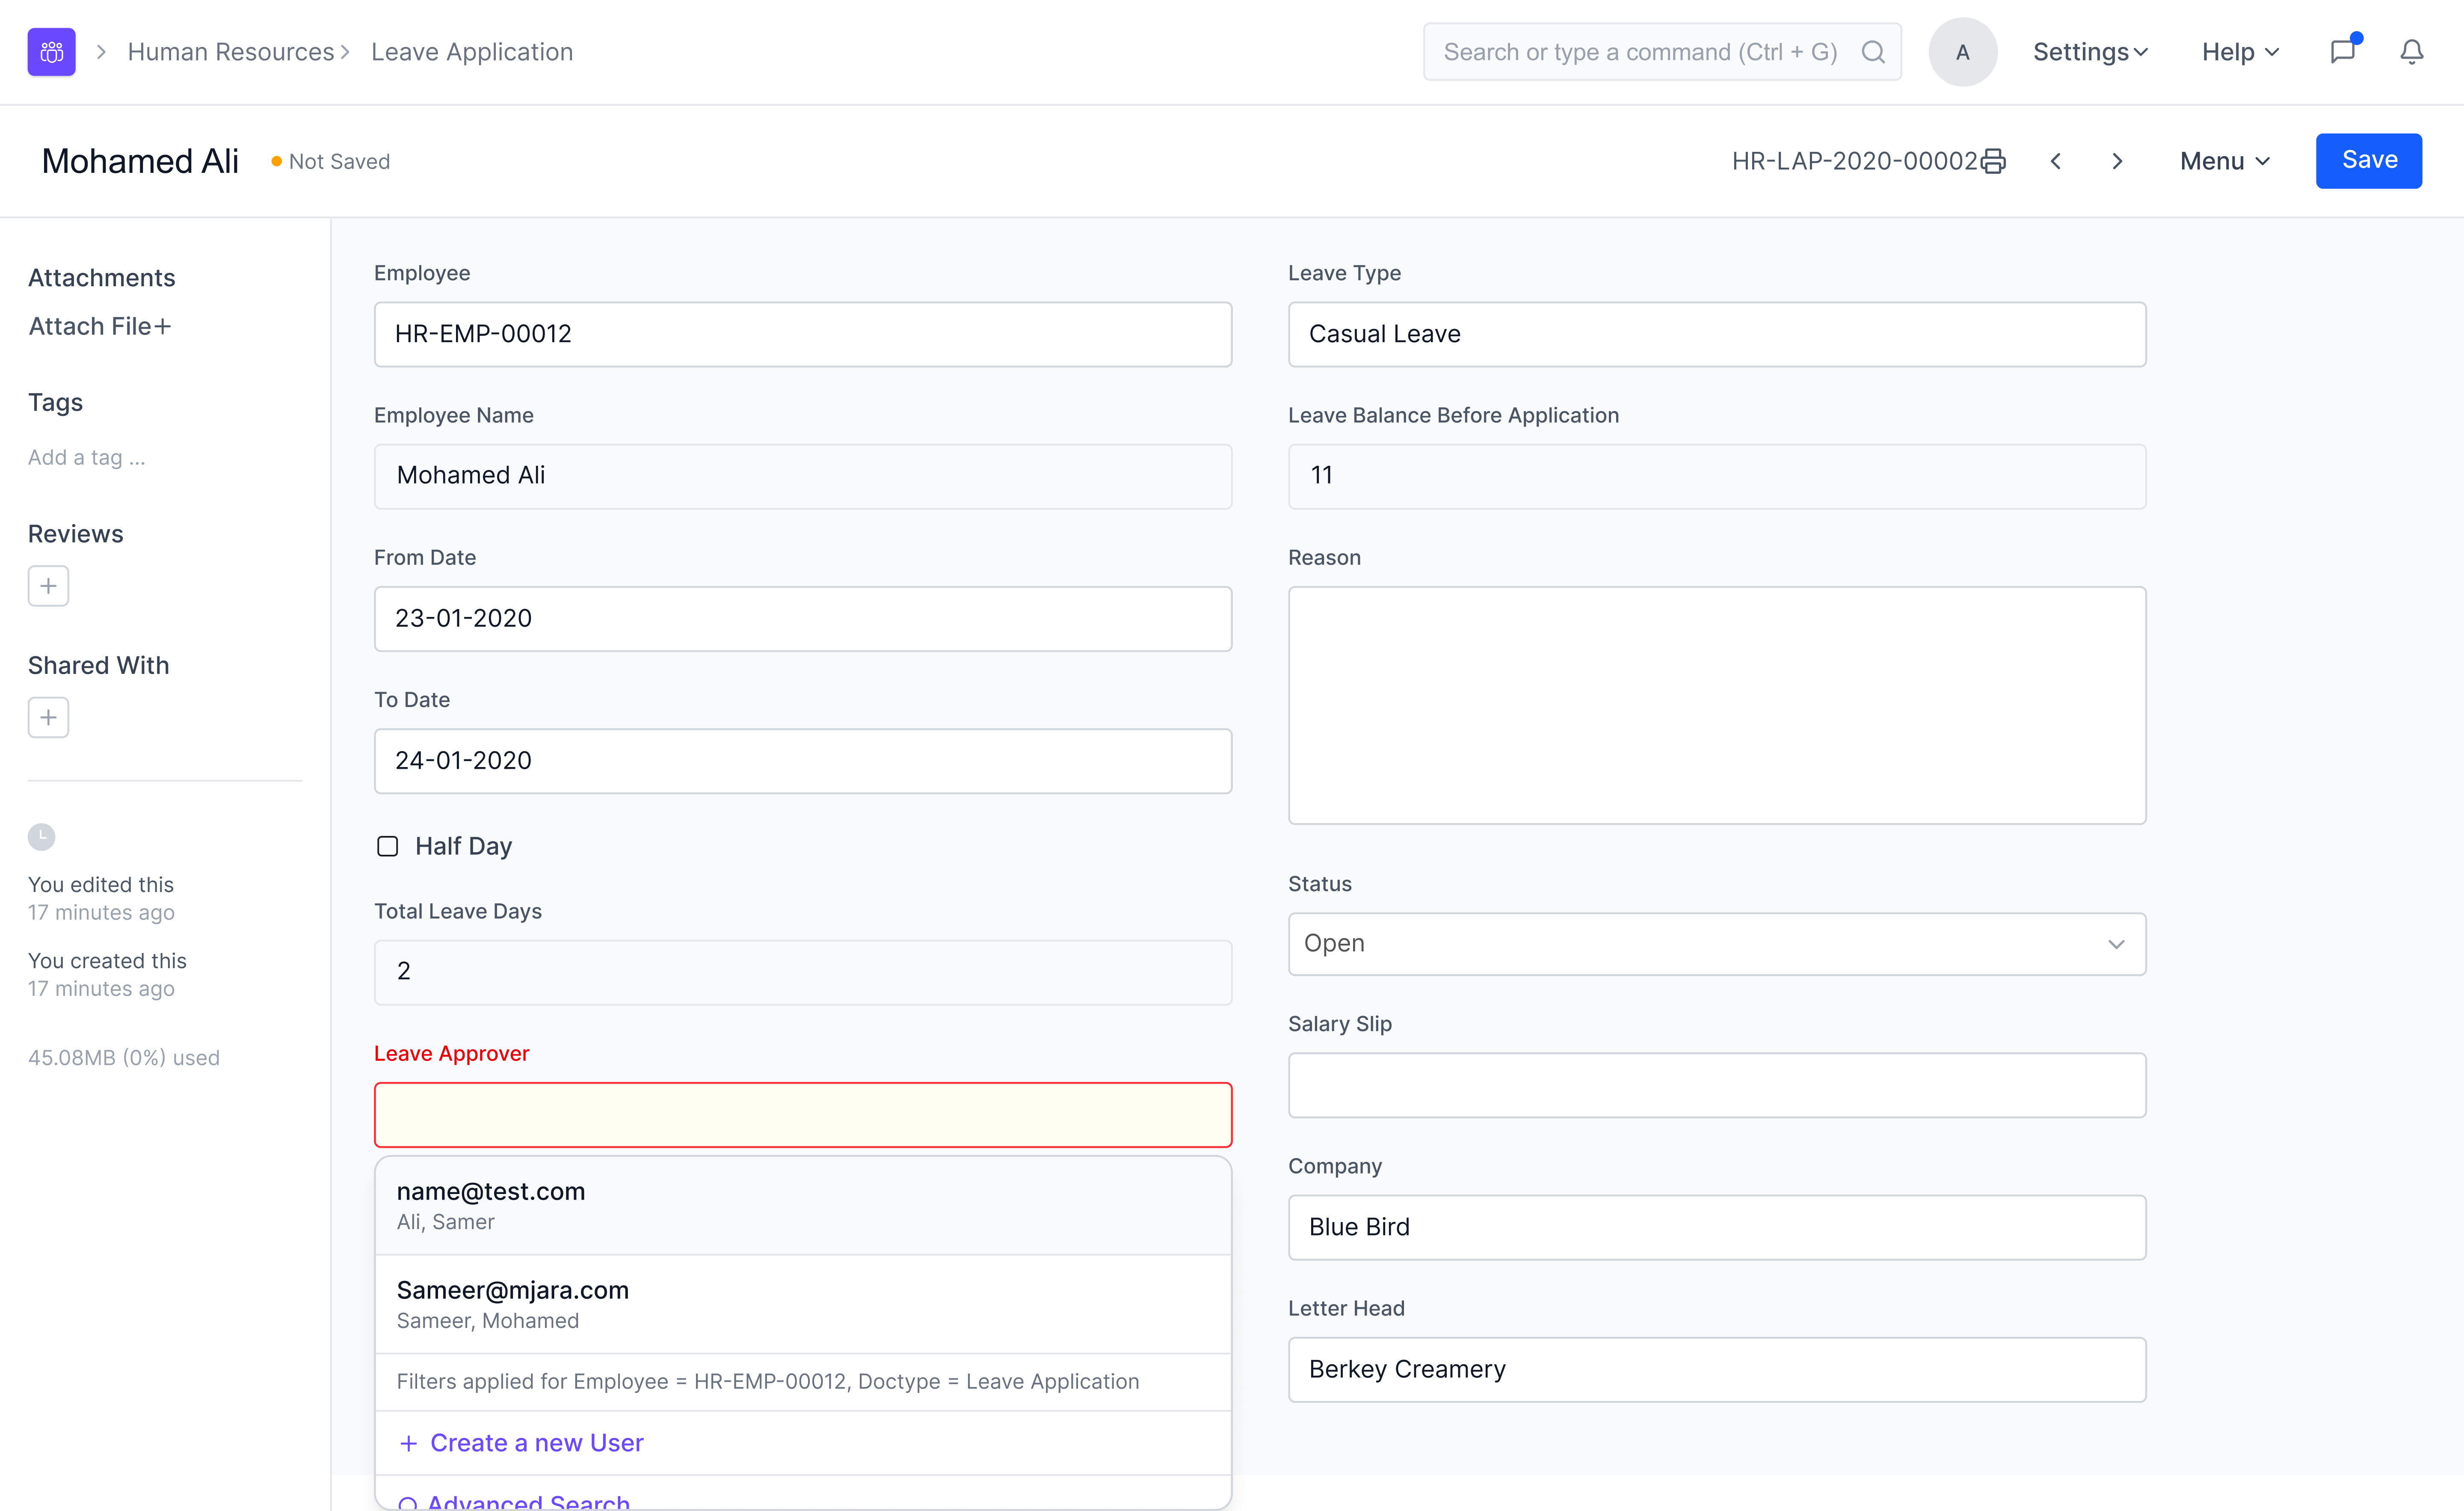This screenshot has height=1511, width=2464.
Task: Click the purple HR app logo icon
Action: click(x=51, y=52)
